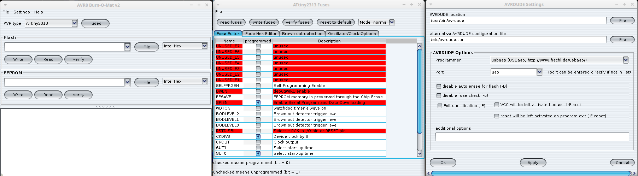
Task: Click the Name column header
Action: [229, 41]
